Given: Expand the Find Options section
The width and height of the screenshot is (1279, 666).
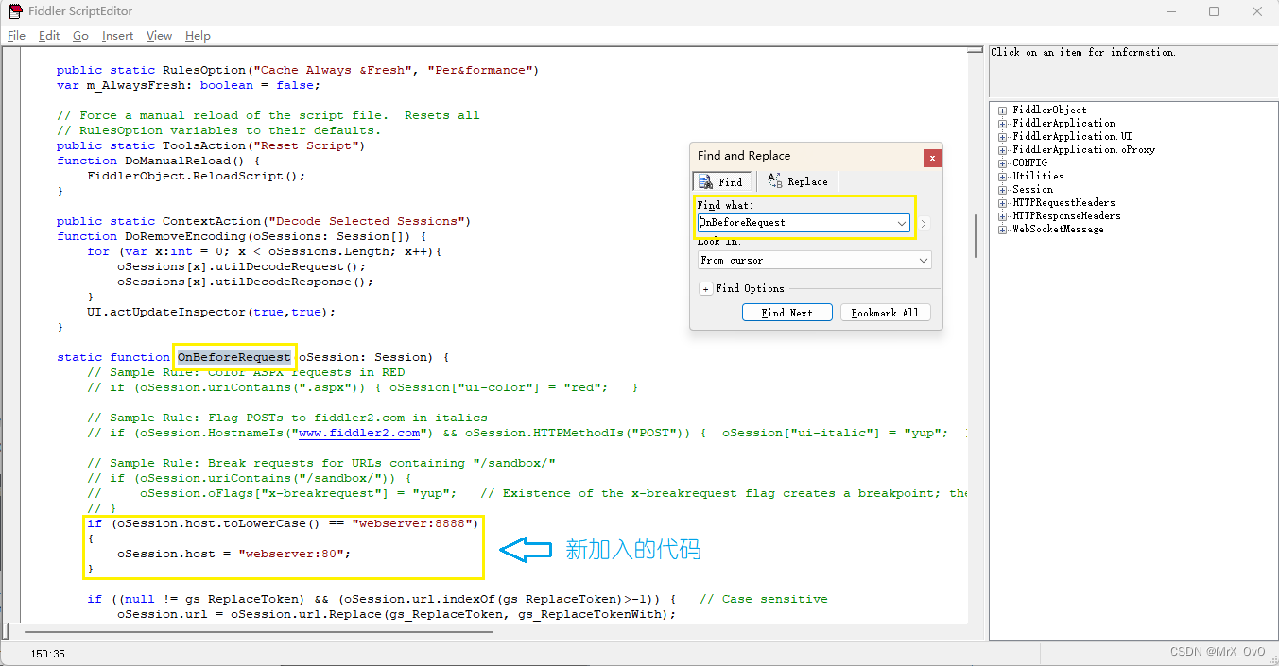Looking at the screenshot, I should tap(705, 289).
